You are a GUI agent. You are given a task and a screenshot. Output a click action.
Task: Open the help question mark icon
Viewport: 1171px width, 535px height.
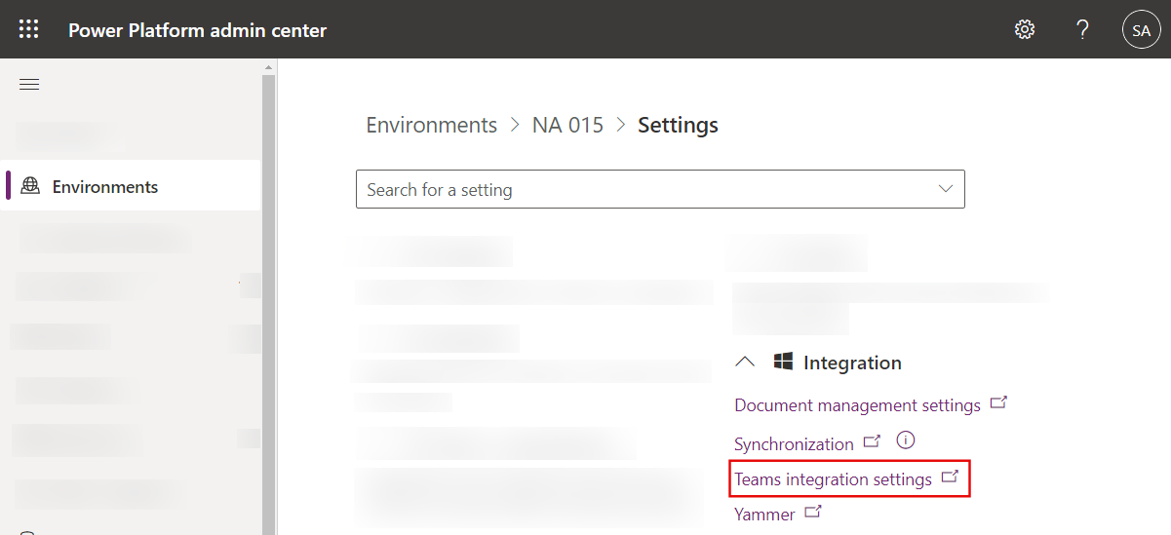(x=1082, y=29)
